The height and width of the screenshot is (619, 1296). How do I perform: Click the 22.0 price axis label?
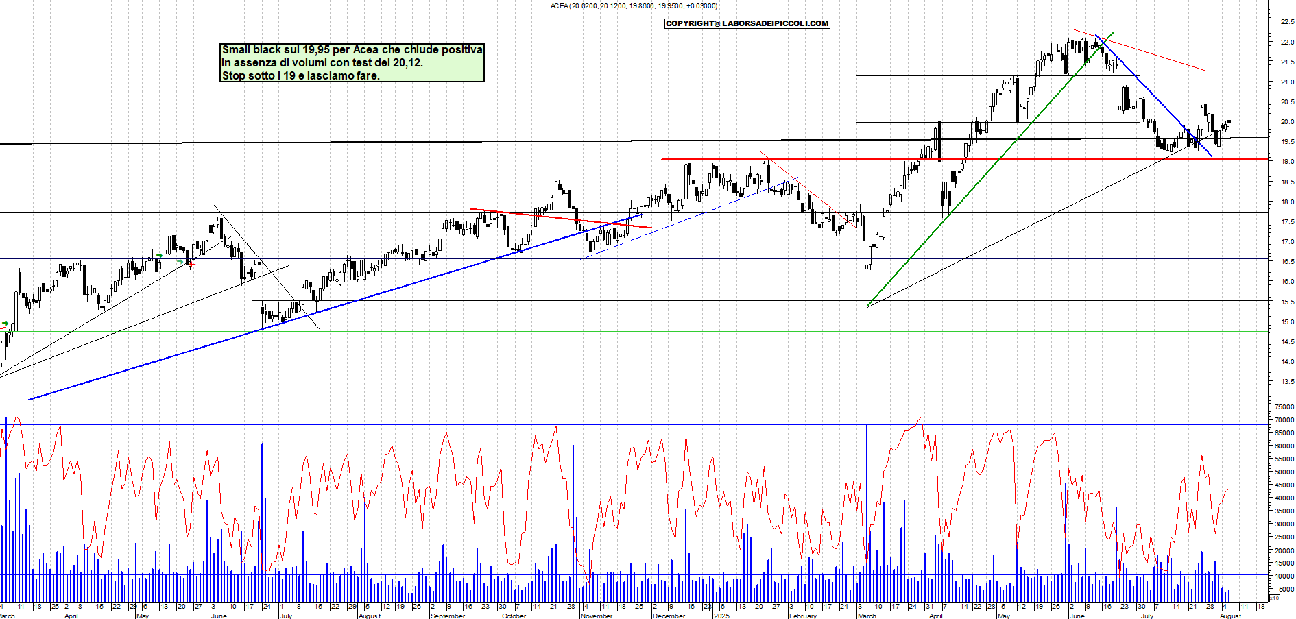click(1287, 43)
